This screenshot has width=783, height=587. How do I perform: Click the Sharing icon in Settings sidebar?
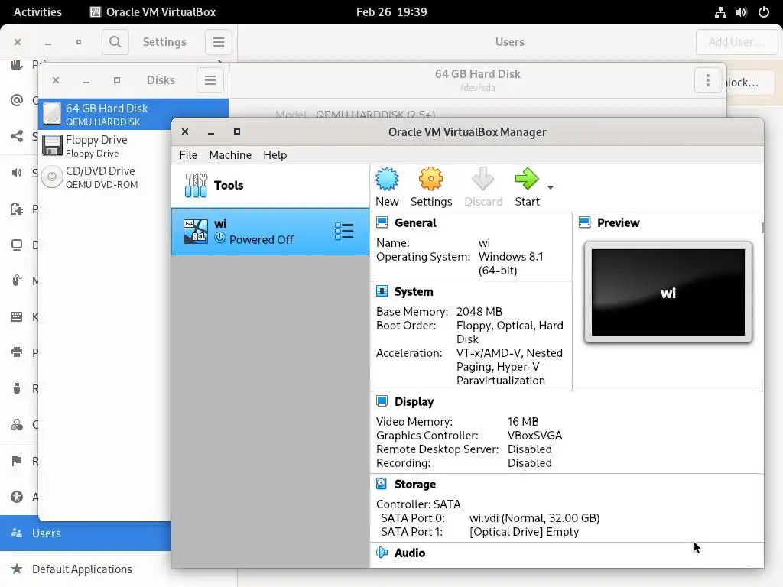17,136
